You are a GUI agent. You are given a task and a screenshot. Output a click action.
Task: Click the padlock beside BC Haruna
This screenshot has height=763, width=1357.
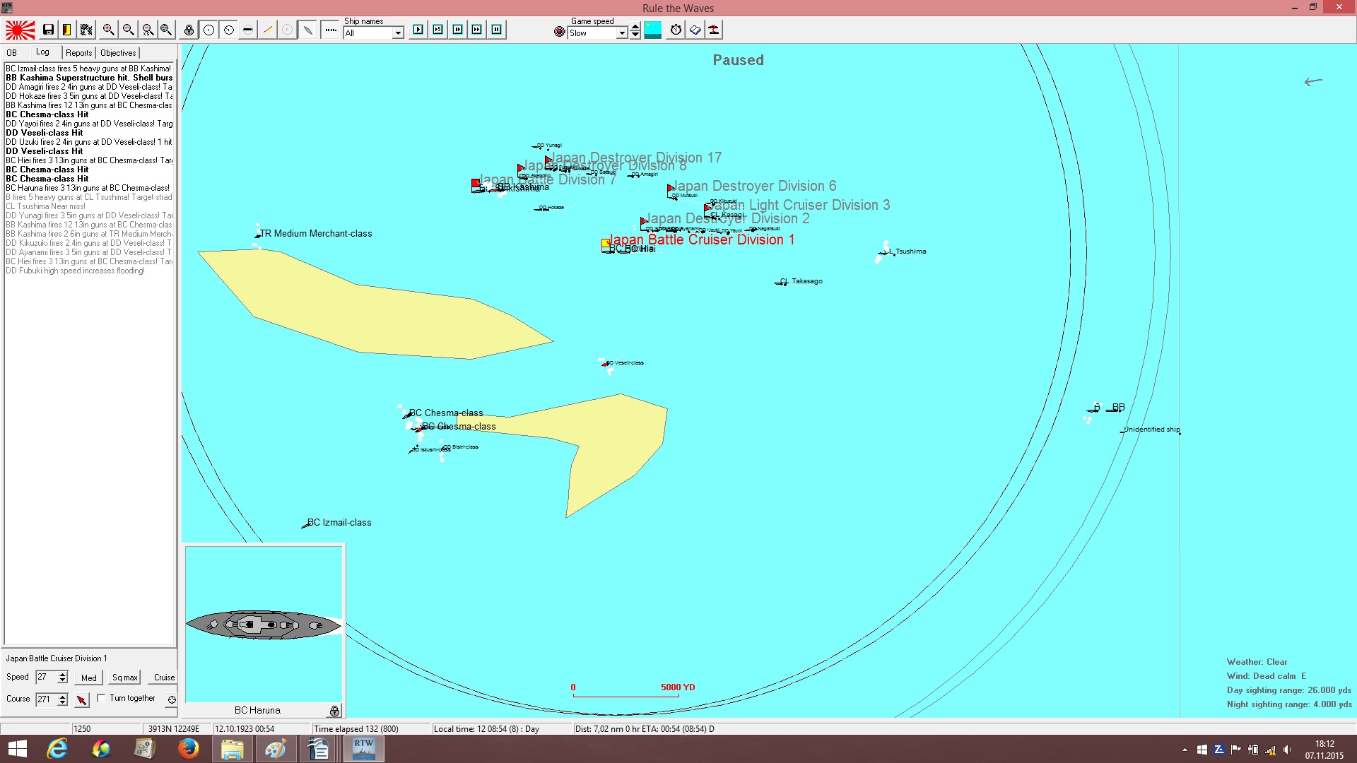[334, 710]
